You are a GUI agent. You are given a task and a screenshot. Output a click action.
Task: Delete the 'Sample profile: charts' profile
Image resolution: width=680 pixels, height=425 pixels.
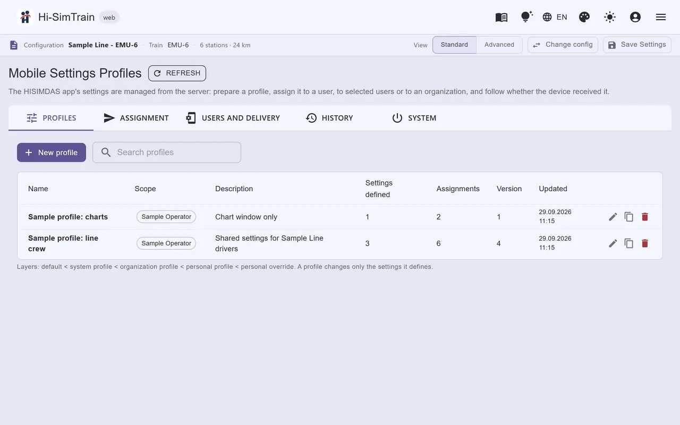645,217
